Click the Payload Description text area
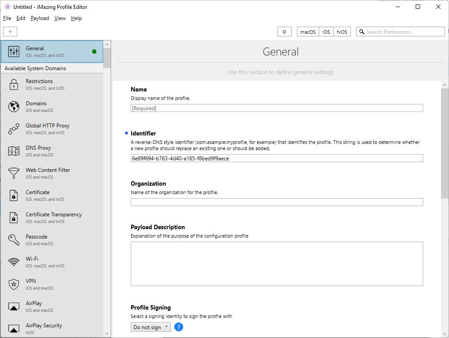Viewport: 449px width, 338px height. click(x=277, y=264)
